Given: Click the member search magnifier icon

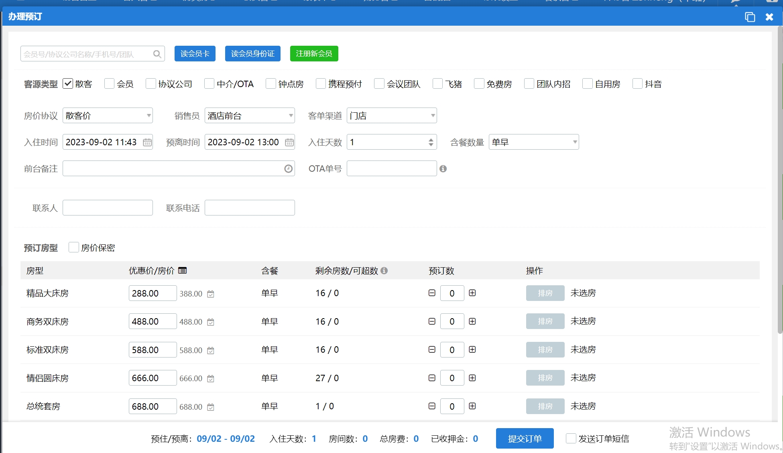Looking at the screenshot, I should click(157, 54).
